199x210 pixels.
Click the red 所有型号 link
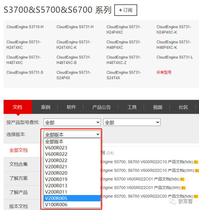click(x=164, y=72)
